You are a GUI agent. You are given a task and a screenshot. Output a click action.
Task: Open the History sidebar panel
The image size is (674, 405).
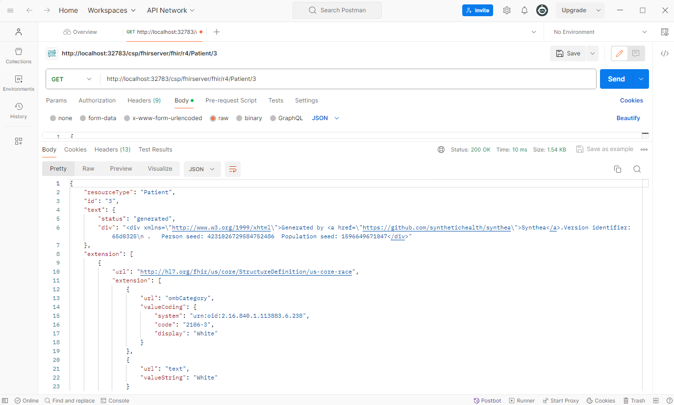pyautogui.click(x=19, y=111)
